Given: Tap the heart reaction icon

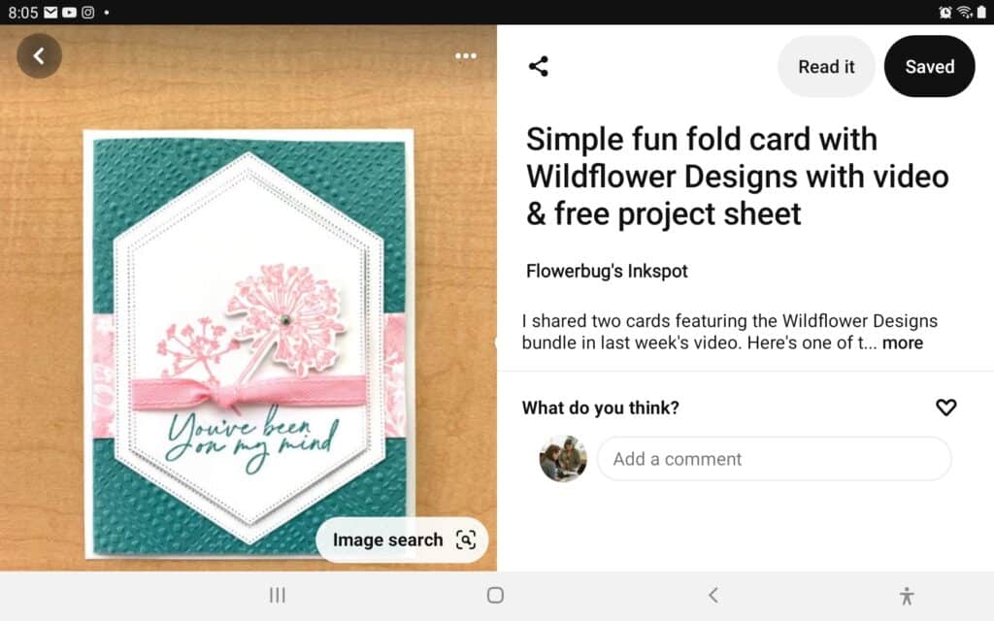Looking at the screenshot, I should 945,407.
